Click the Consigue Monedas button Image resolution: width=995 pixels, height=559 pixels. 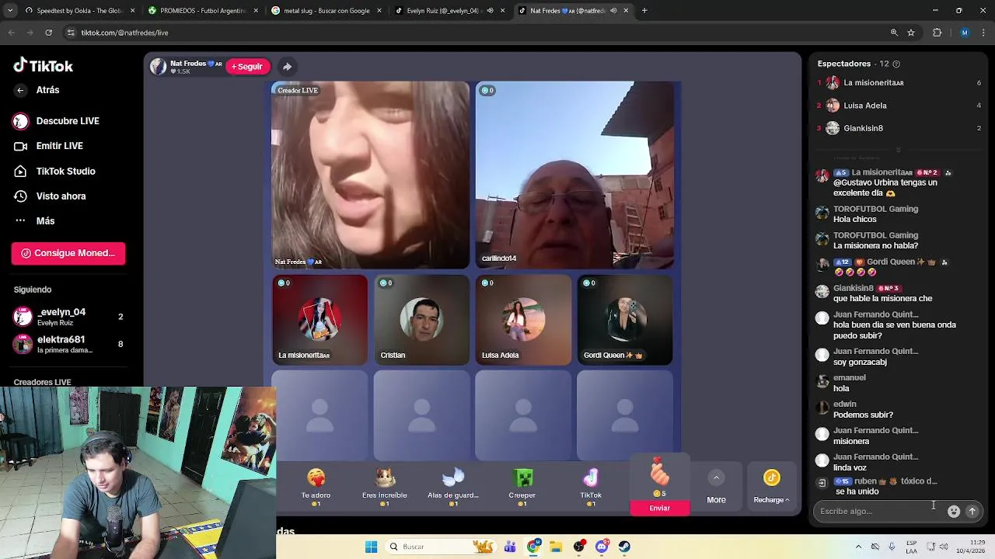(x=68, y=253)
